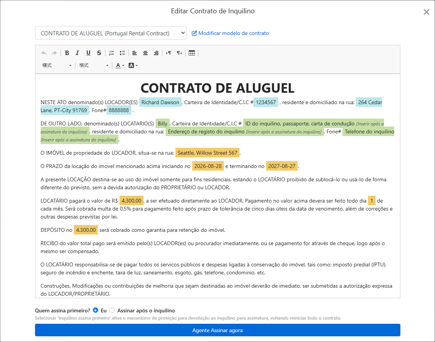Open the 格式 format dropdown

tap(94, 65)
